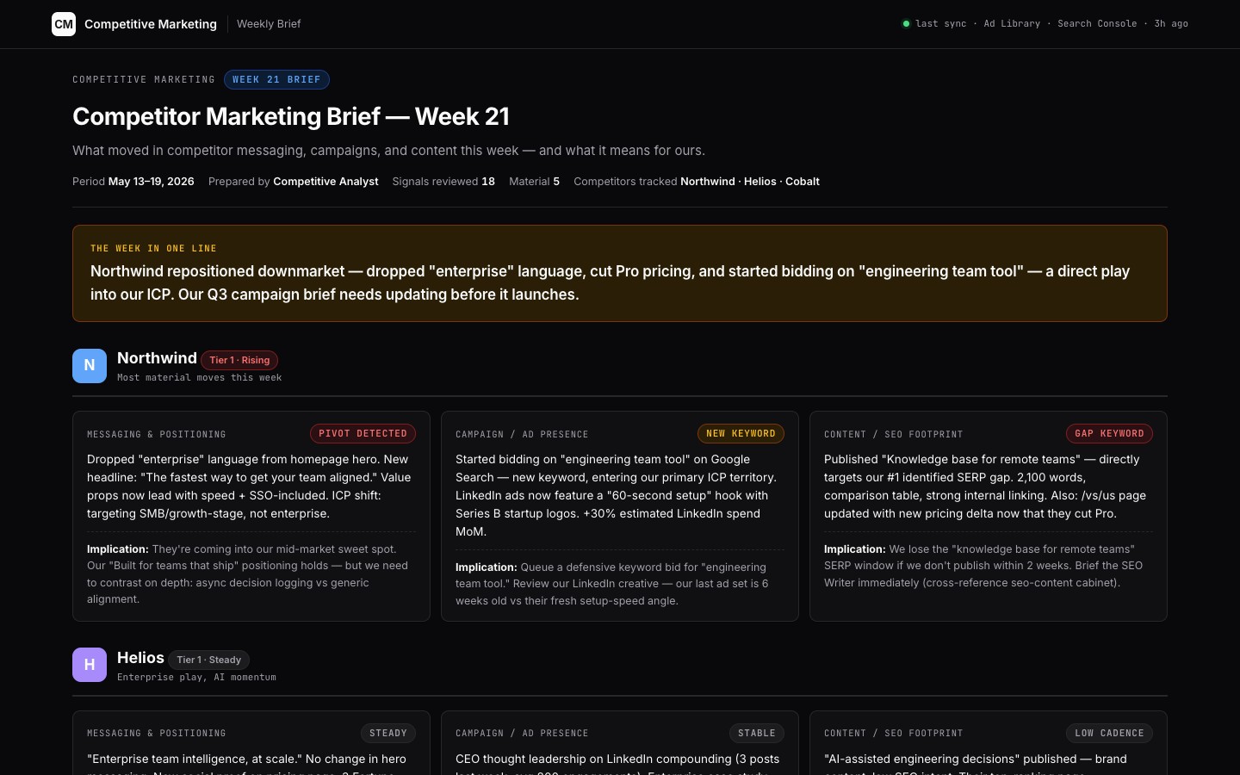Click the CM logo icon

pyautogui.click(x=64, y=24)
